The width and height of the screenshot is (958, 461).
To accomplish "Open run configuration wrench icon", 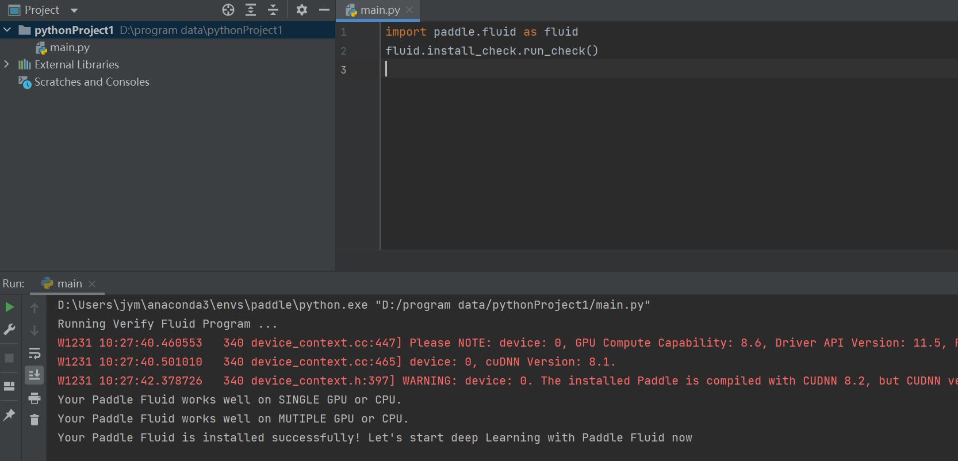I will [x=10, y=329].
